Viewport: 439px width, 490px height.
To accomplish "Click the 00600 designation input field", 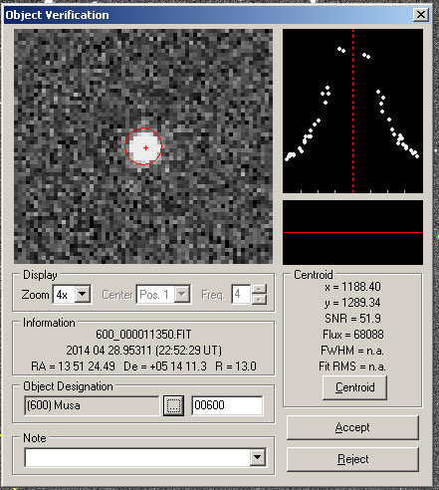I will tap(227, 405).
